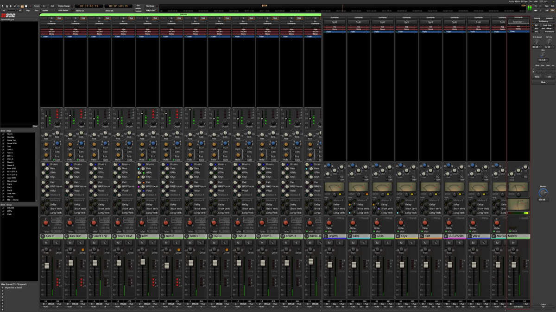
Task: Mute the GTRs mixbus
Action: [377, 243]
